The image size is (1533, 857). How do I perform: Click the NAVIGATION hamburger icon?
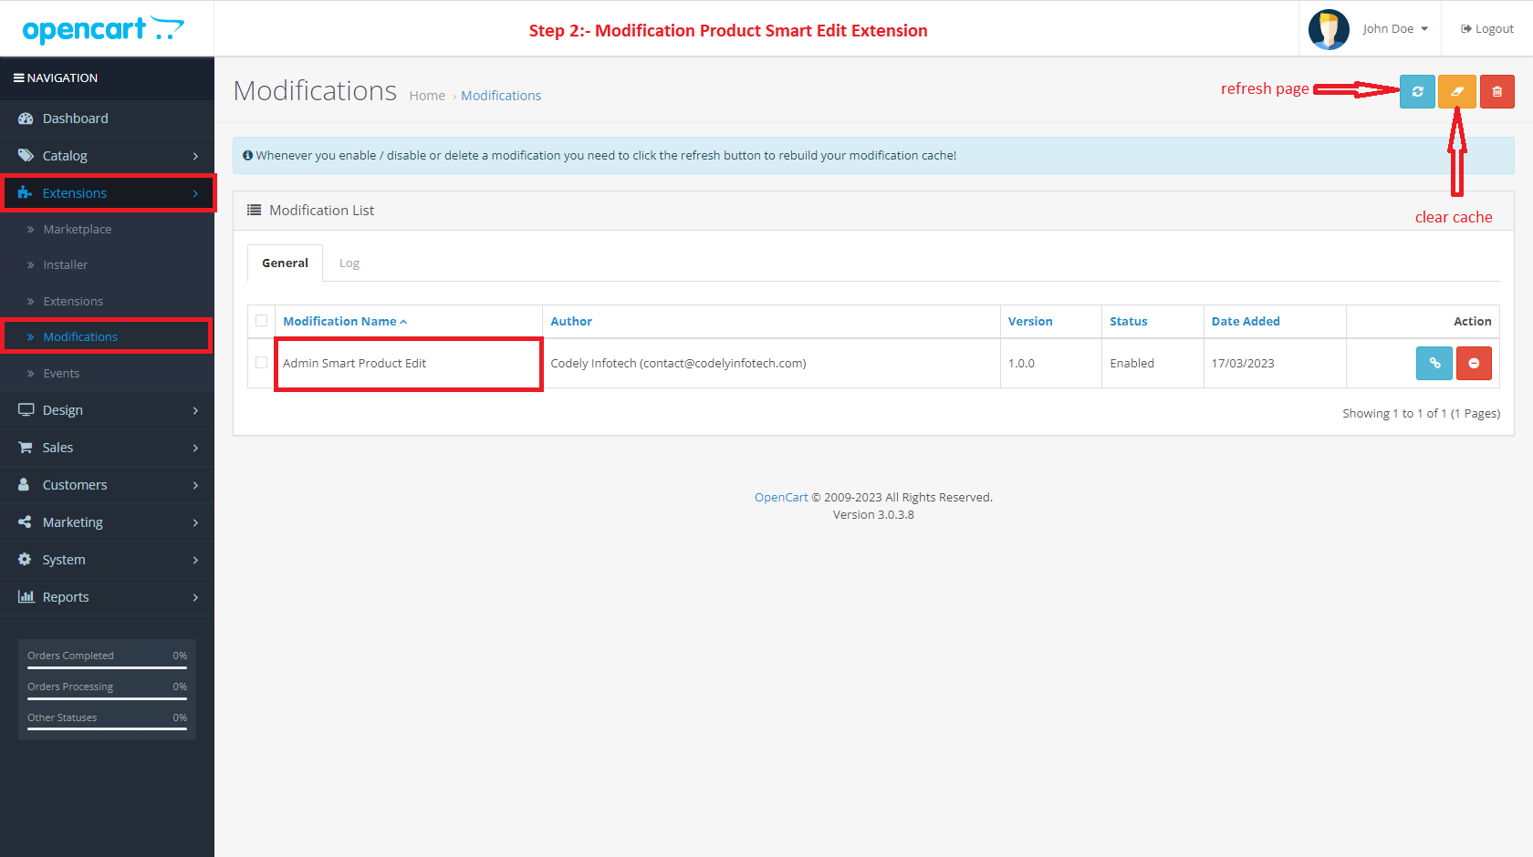(x=17, y=77)
